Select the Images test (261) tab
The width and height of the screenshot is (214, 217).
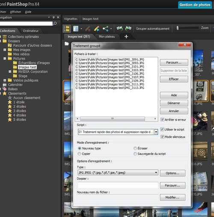(79, 37)
